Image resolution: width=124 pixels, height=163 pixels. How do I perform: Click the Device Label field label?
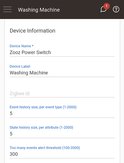click(x=20, y=66)
